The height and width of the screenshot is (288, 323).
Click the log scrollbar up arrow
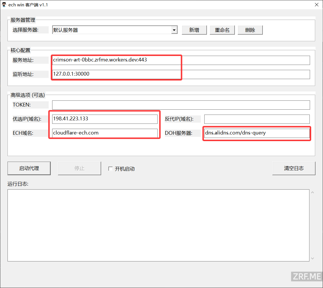tap(313, 192)
